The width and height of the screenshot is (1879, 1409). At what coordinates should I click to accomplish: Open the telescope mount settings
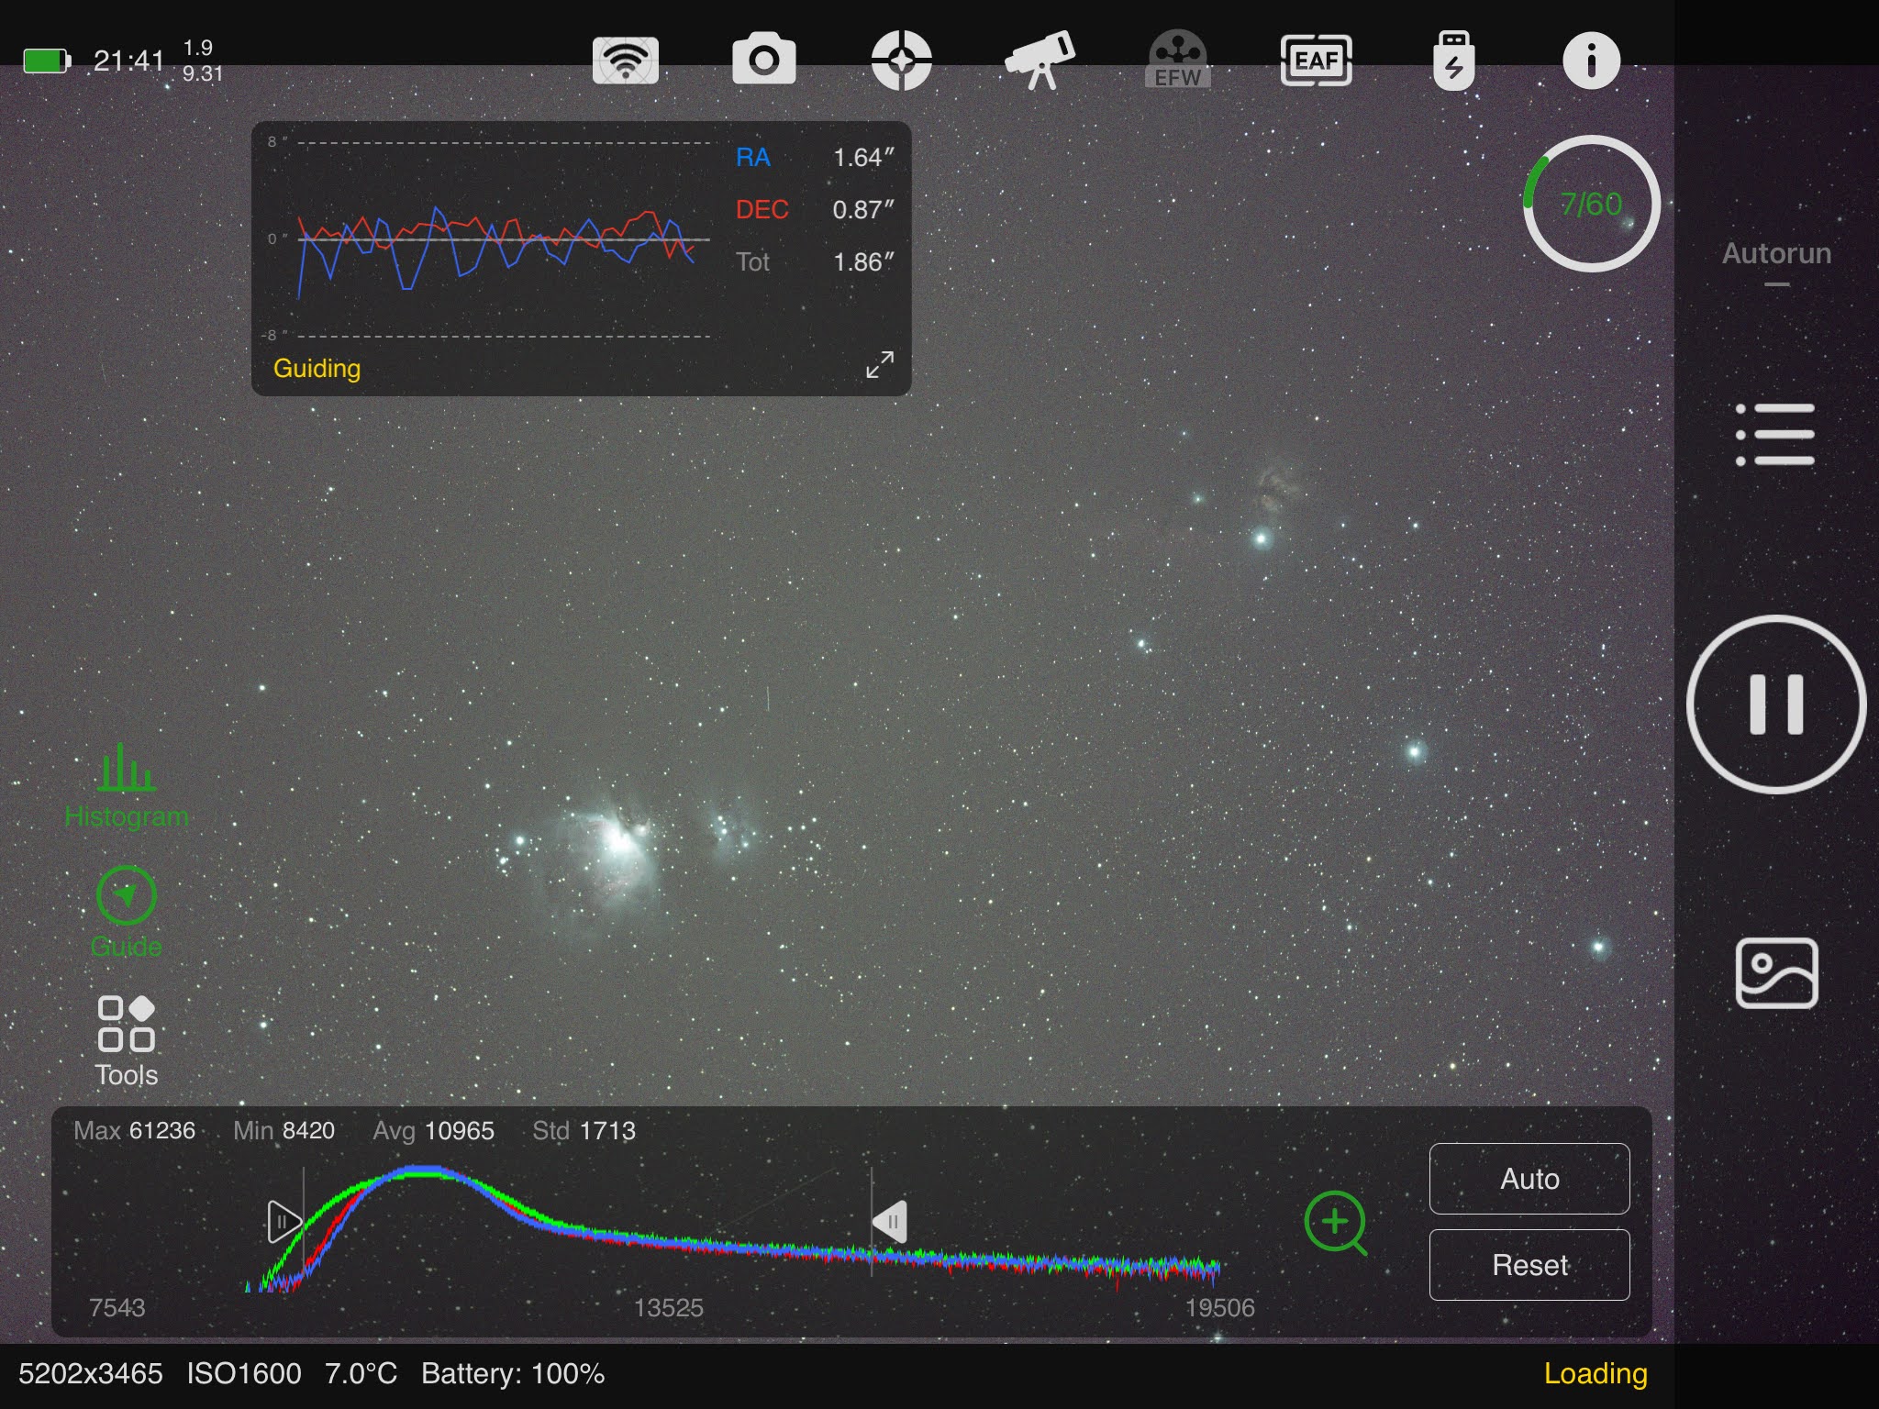pos(1040,61)
